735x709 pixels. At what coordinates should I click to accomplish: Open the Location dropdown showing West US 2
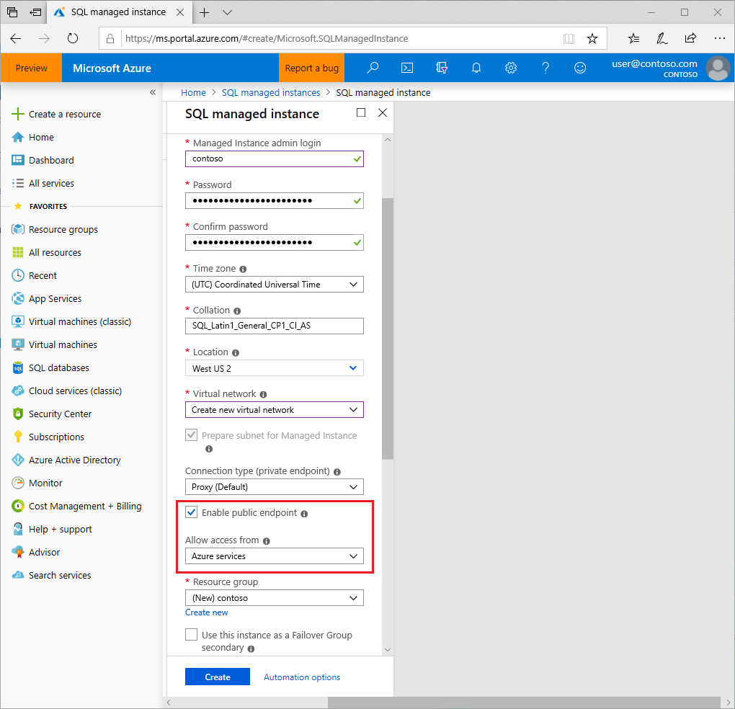point(275,368)
